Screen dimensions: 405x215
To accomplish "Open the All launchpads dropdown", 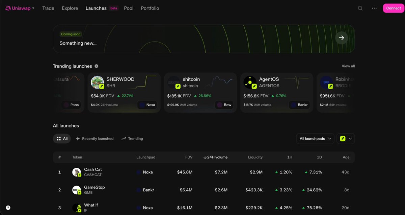I will click(315, 139).
